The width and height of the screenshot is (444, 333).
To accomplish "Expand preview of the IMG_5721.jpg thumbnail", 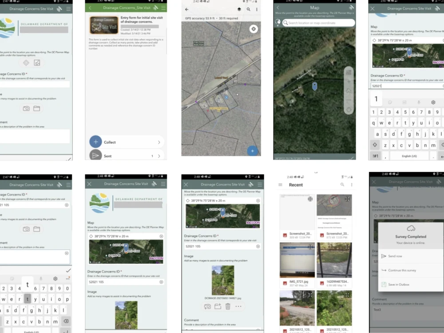I will pos(310,247).
